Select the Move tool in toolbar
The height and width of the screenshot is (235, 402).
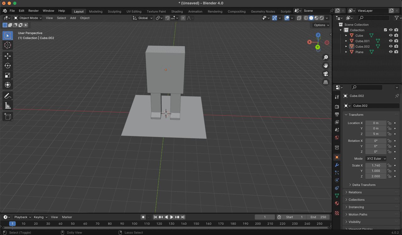[x=8, y=56]
